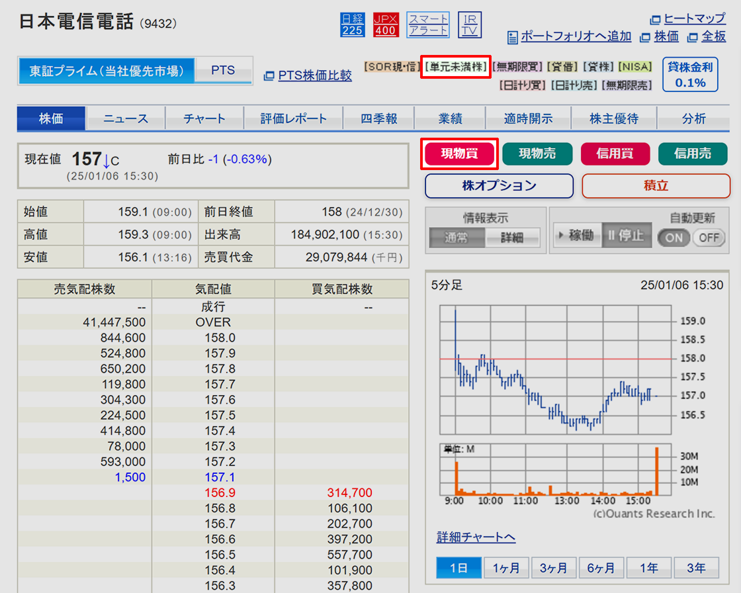Click bid price 156.5
The image size is (741, 593).
pos(220,555)
